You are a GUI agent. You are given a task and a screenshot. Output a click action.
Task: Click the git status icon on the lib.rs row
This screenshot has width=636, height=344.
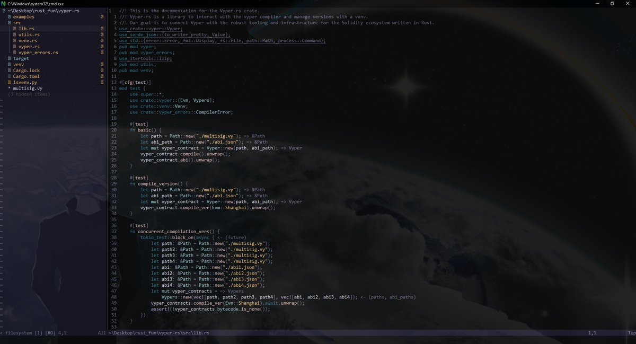[102, 29]
